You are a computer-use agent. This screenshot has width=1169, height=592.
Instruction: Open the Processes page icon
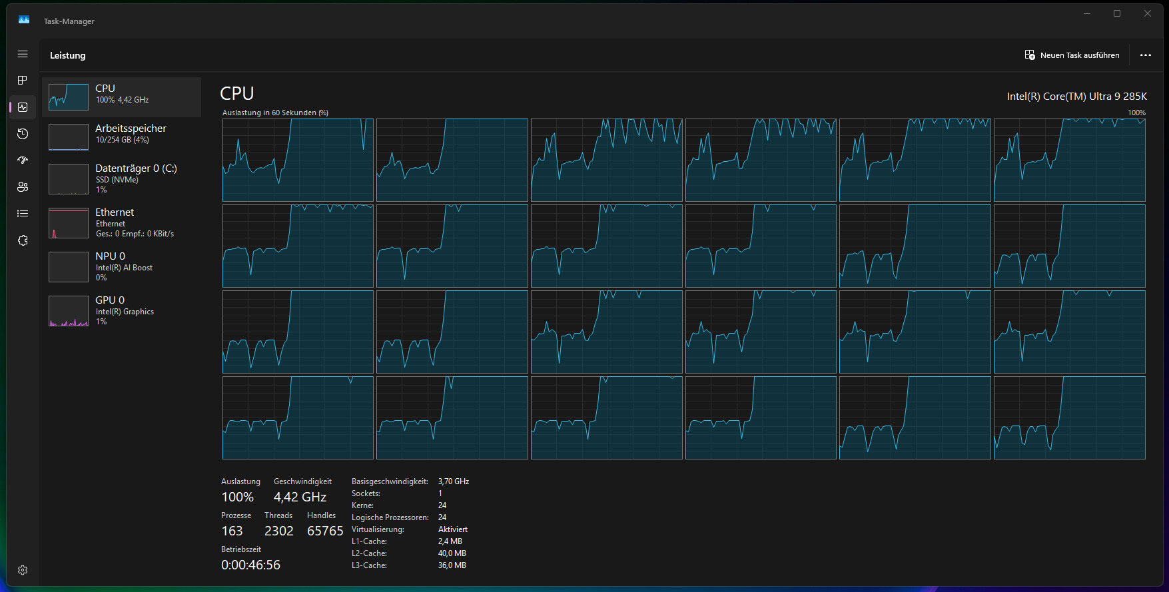tap(23, 81)
